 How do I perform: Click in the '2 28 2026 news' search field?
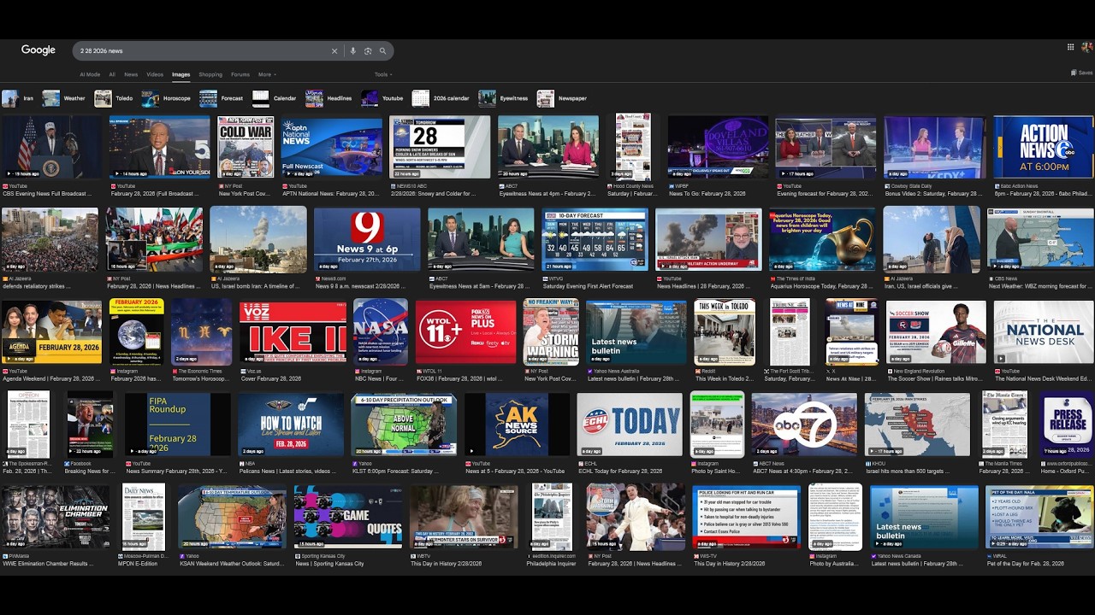(x=201, y=51)
